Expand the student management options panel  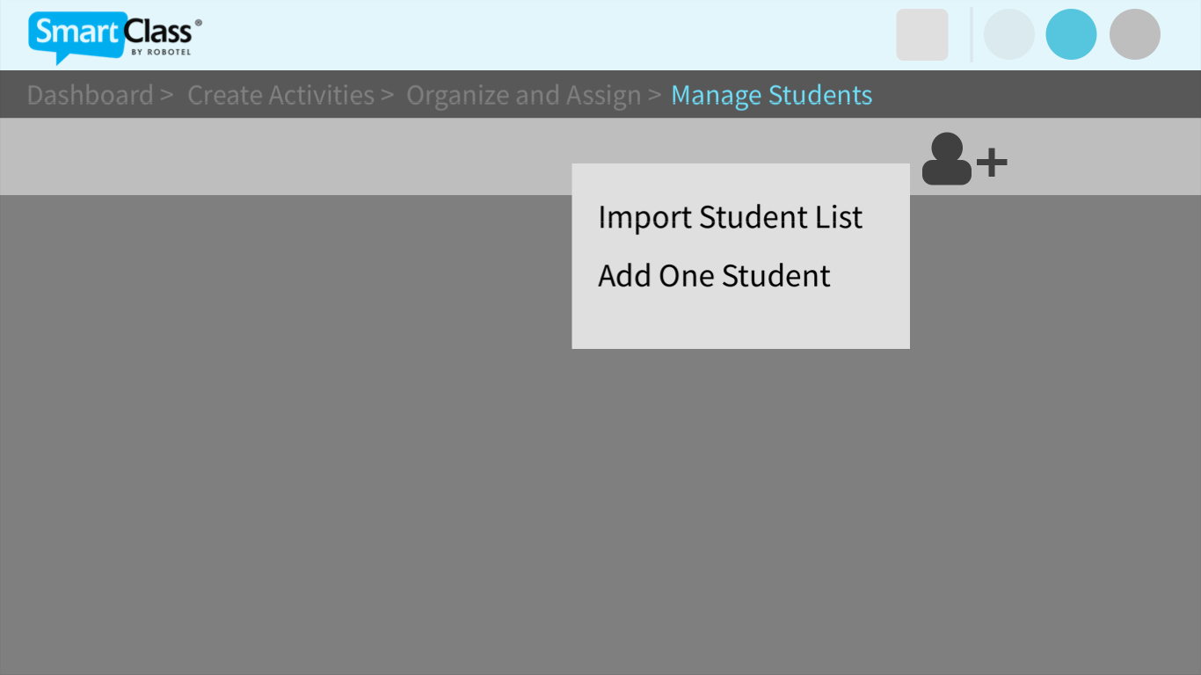coord(964,161)
